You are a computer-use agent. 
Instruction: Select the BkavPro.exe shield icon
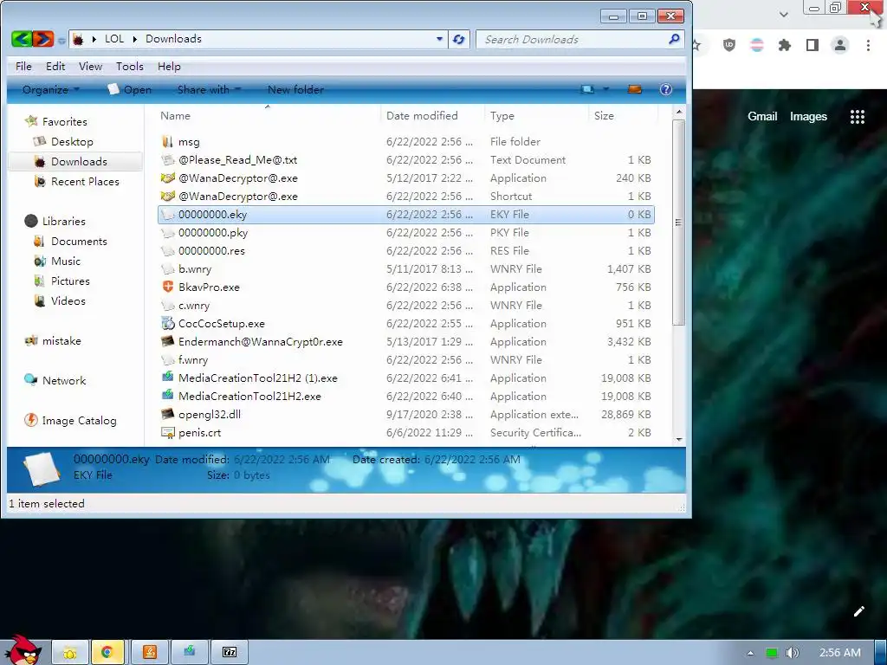(x=167, y=287)
